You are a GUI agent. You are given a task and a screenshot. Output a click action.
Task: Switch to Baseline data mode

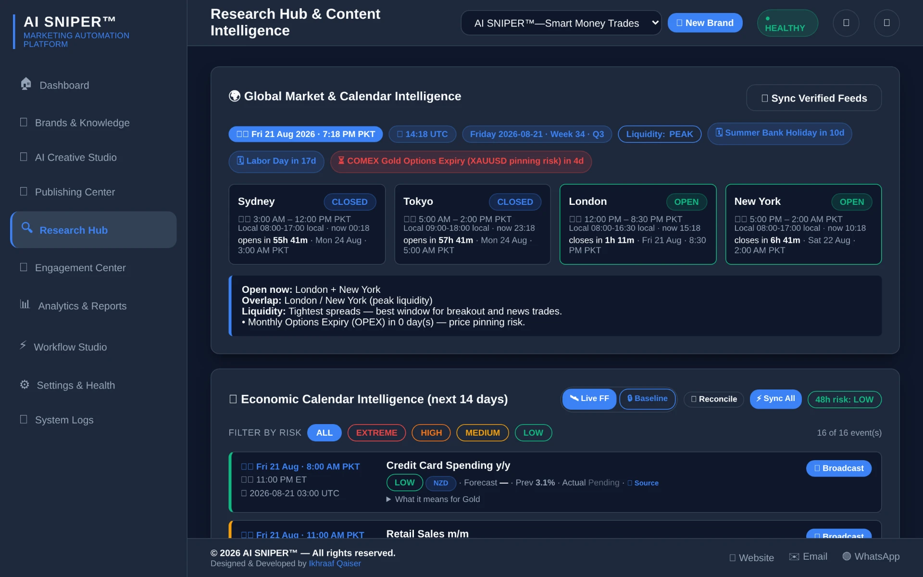coord(648,399)
